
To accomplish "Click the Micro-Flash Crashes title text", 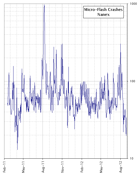I will [103, 10].
